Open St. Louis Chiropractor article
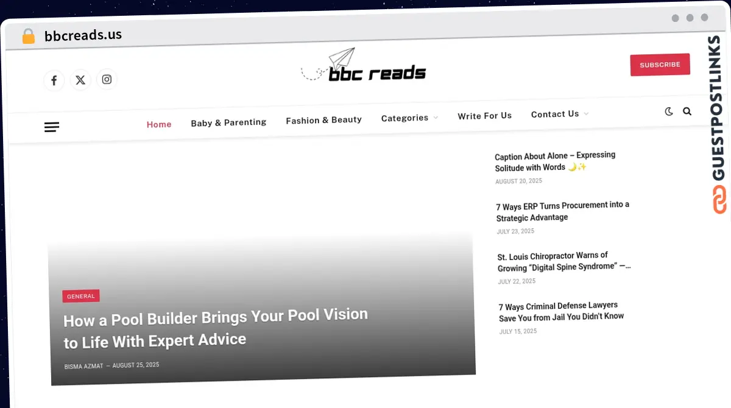 564,261
